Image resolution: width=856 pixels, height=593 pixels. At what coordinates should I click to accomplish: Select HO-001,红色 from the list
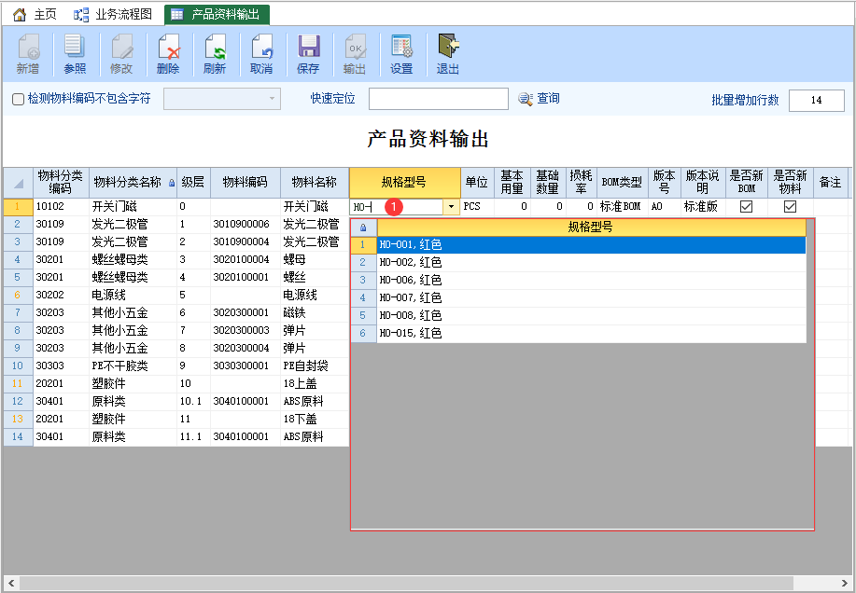(x=591, y=244)
